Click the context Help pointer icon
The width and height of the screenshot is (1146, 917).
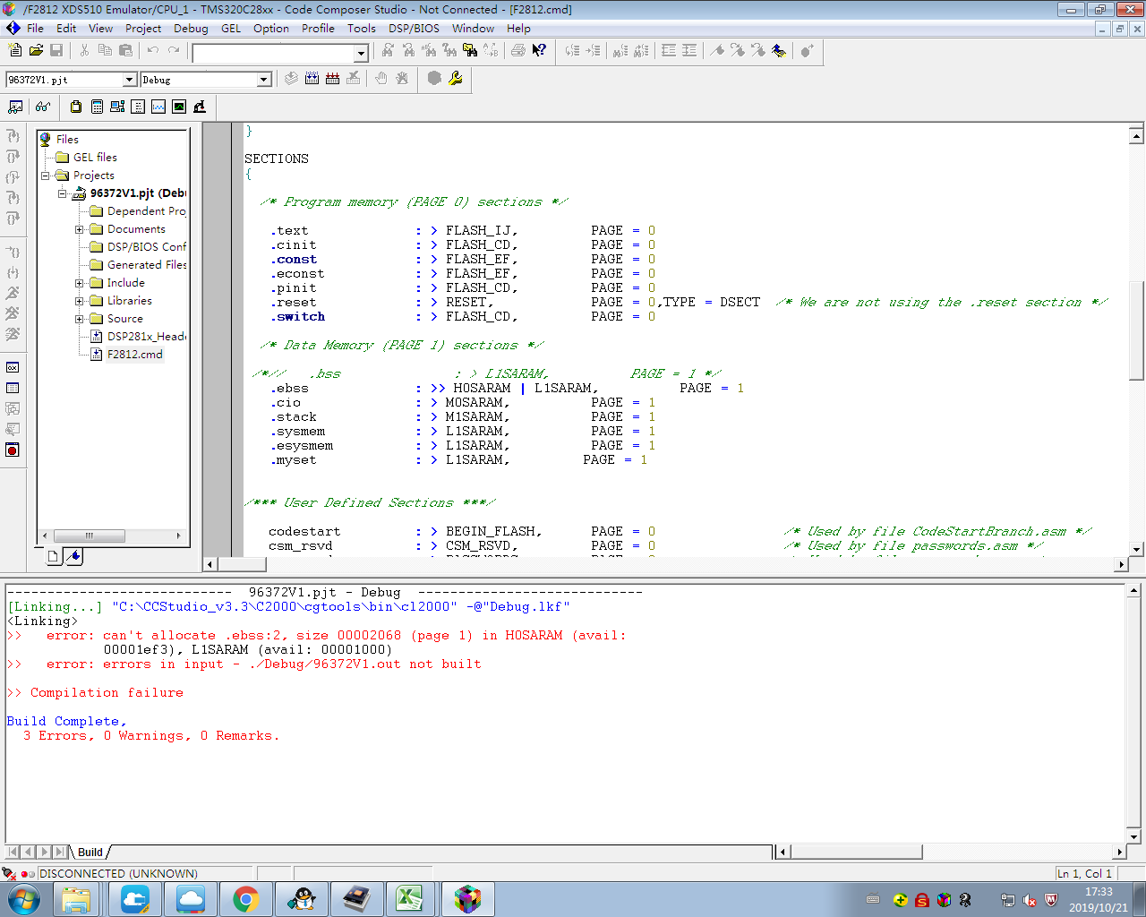[x=539, y=51]
